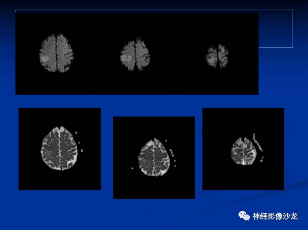Click the bright lesion in the largest DWI slice
Screen dimensions: 308x230
(x=45, y=59)
